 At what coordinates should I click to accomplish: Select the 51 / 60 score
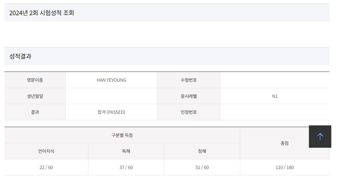pyautogui.click(x=202, y=167)
